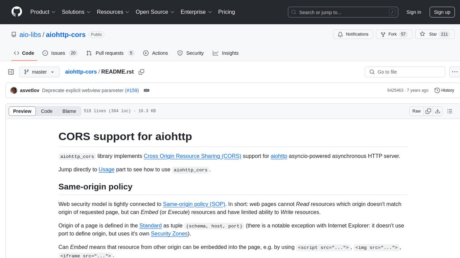Screen dimensions: 460x258
Task: Open asvetlov author avatar
Action: (x=14, y=90)
